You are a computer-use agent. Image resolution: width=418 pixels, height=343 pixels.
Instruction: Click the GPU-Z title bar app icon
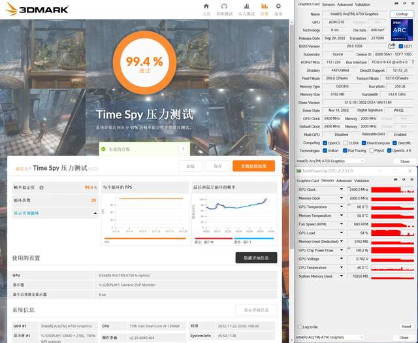pos(299,171)
